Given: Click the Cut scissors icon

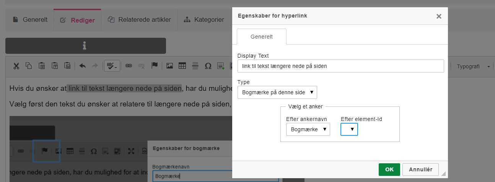Looking at the screenshot, I should (16, 66).
